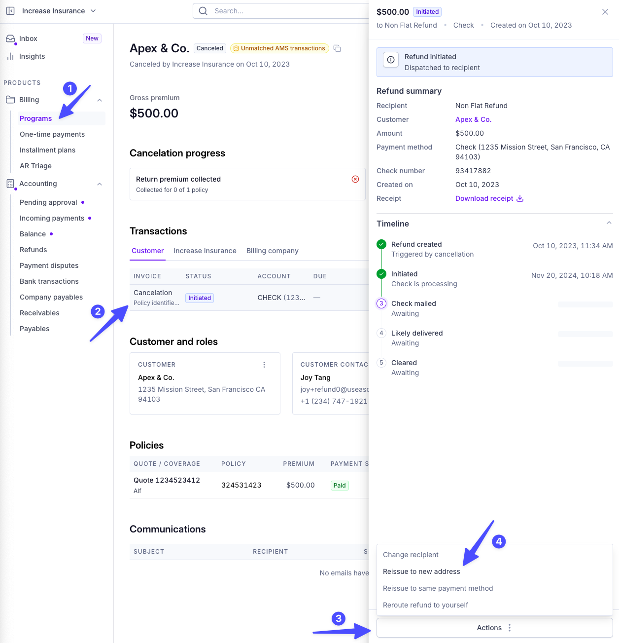Open AR Triage in Billing
The width and height of the screenshot is (619, 643).
[35, 166]
